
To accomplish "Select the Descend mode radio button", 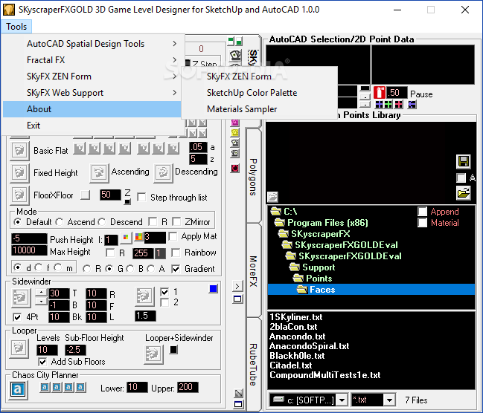I will point(102,222).
